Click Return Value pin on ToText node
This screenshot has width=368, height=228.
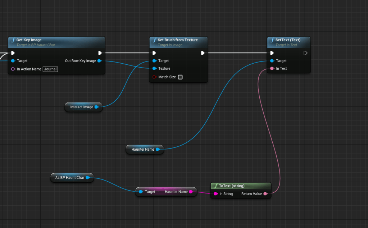265,194
